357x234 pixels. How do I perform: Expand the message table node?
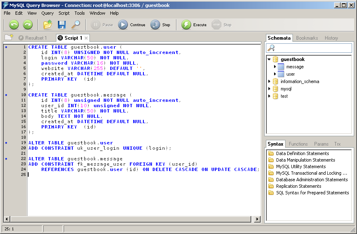(x=275, y=67)
